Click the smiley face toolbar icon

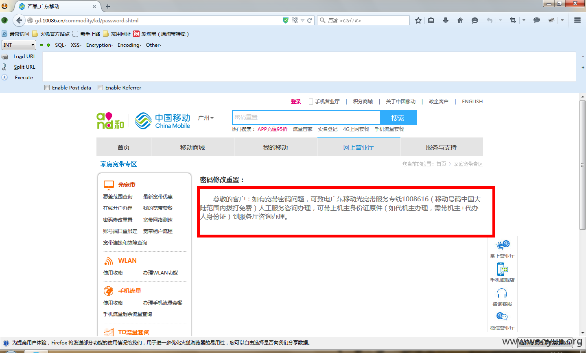click(x=475, y=20)
